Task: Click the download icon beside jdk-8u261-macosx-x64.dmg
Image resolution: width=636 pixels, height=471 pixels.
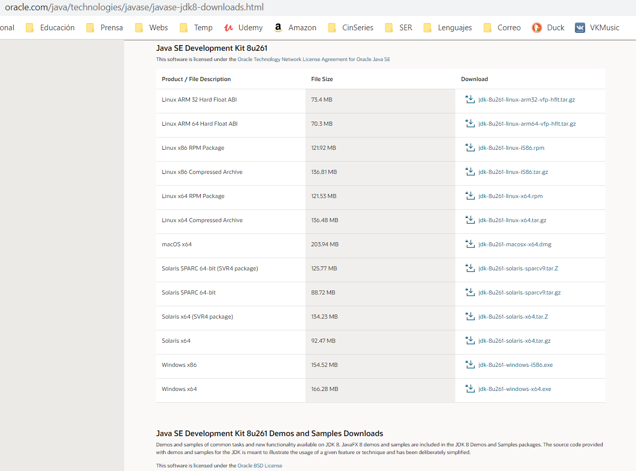Action: coord(470,244)
